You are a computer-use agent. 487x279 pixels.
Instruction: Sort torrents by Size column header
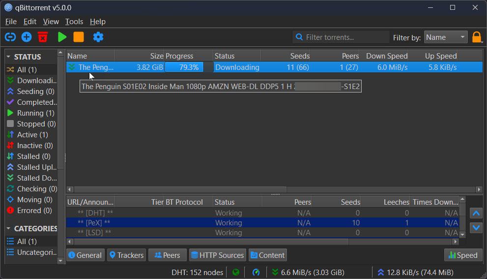click(140, 56)
